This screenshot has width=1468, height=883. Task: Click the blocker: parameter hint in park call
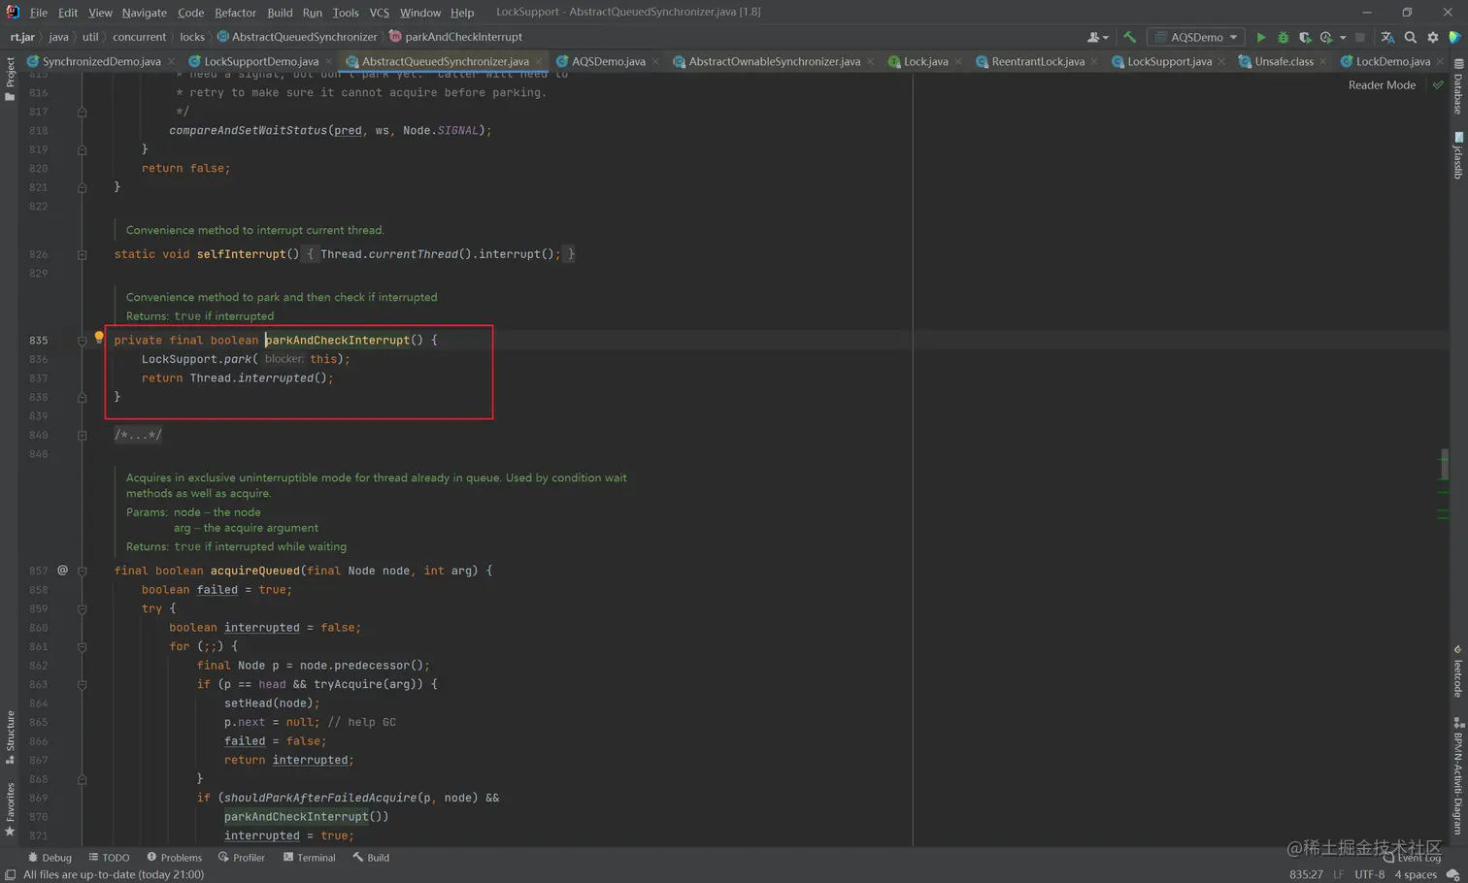(x=284, y=359)
